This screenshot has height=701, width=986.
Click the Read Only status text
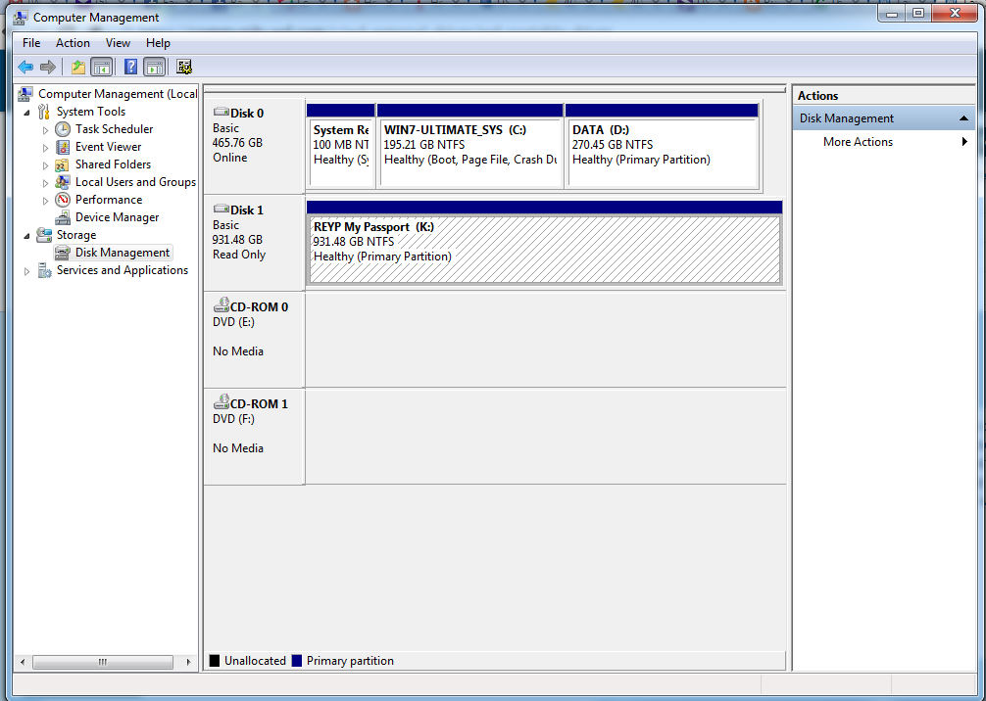click(239, 255)
